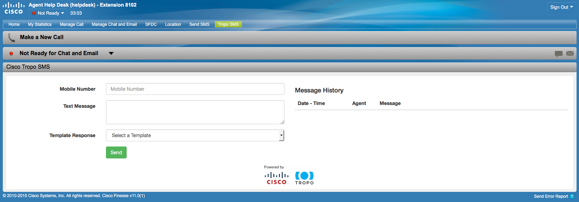Open the My Statistics tab
Screen dimensions: 579x202
tap(40, 24)
